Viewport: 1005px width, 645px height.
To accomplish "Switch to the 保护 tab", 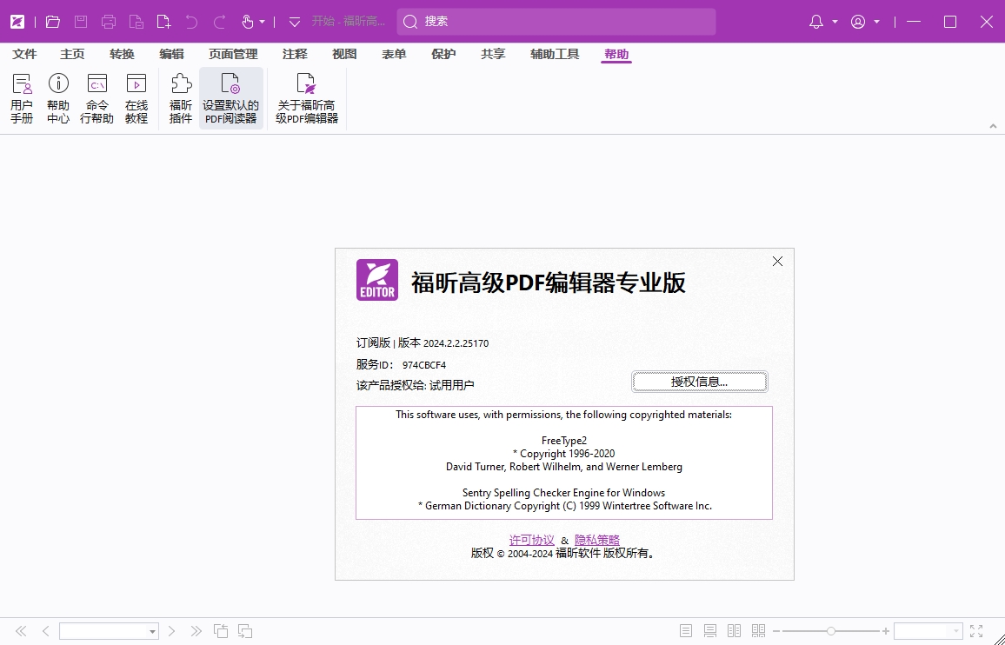I will pos(443,55).
